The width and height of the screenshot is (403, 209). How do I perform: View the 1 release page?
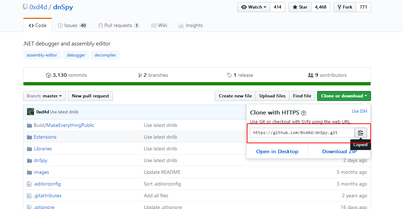240,75
